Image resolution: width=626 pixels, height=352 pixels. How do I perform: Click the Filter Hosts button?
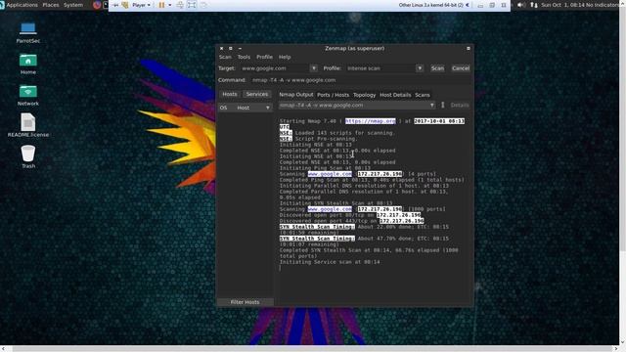tap(245, 302)
